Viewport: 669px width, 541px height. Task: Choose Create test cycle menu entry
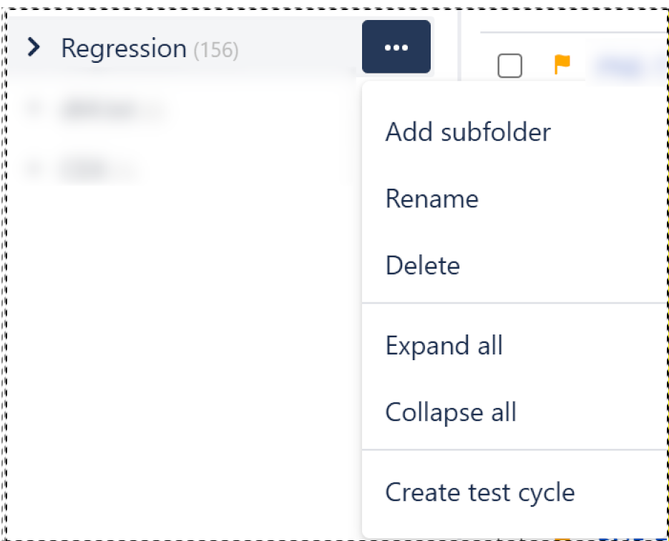479,492
